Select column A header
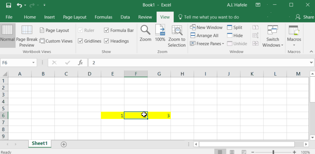 (x=20, y=74)
